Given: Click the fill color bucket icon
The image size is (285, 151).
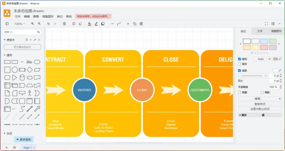Looking at the screenshot, I should coord(89,24).
